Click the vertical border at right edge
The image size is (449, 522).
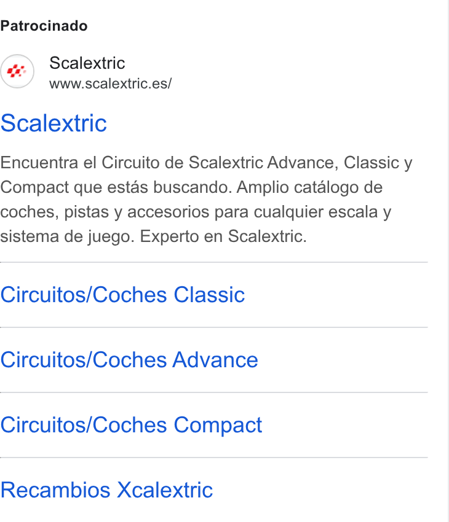click(448, 261)
